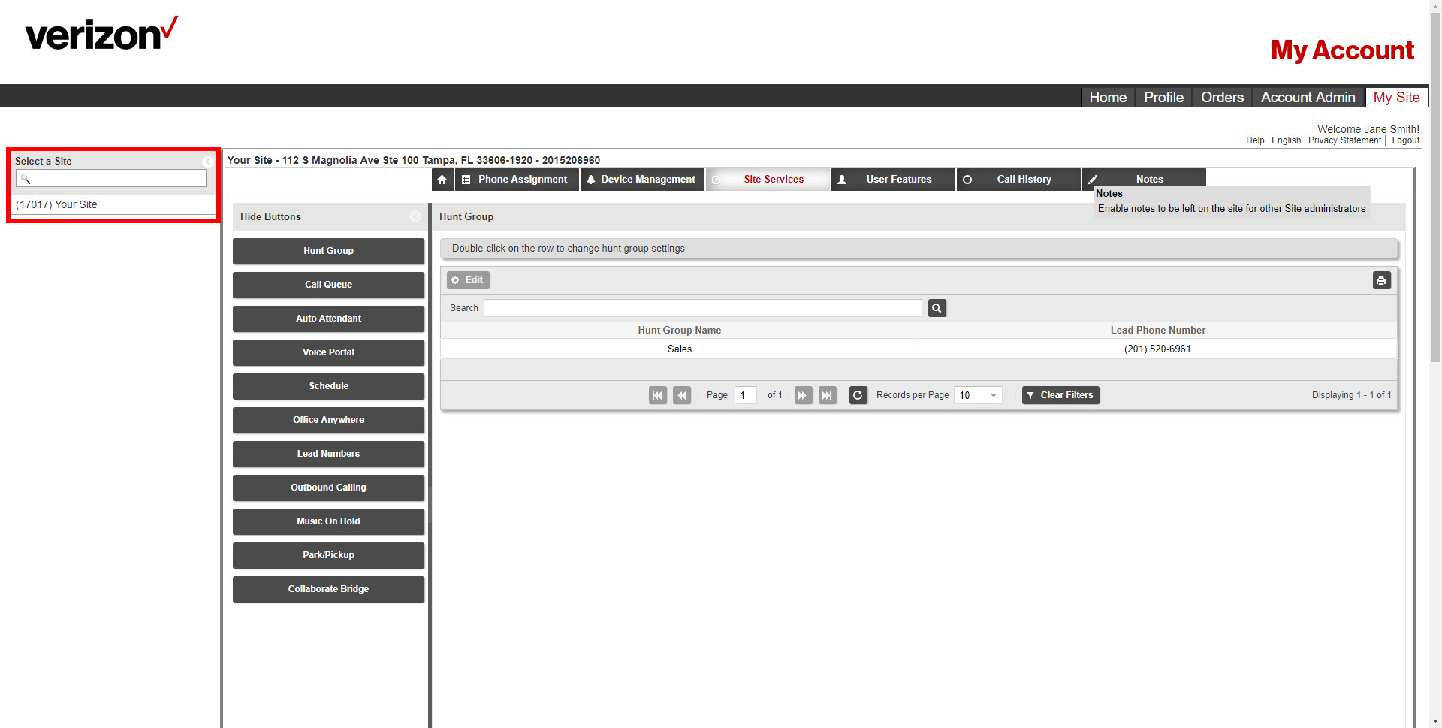The height and width of the screenshot is (728, 1442).
Task: Open the Phone Assignment tab
Action: (x=517, y=180)
